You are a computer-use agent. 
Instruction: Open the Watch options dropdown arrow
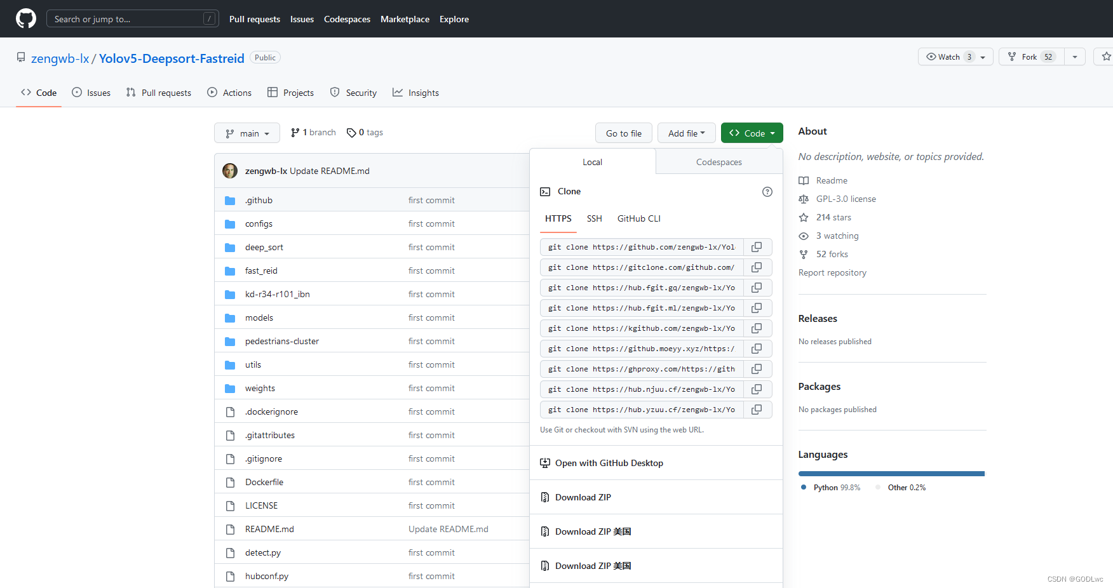click(983, 57)
